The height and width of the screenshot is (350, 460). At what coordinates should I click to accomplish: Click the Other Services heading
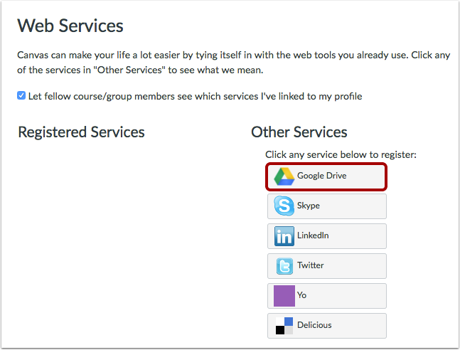(299, 132)
